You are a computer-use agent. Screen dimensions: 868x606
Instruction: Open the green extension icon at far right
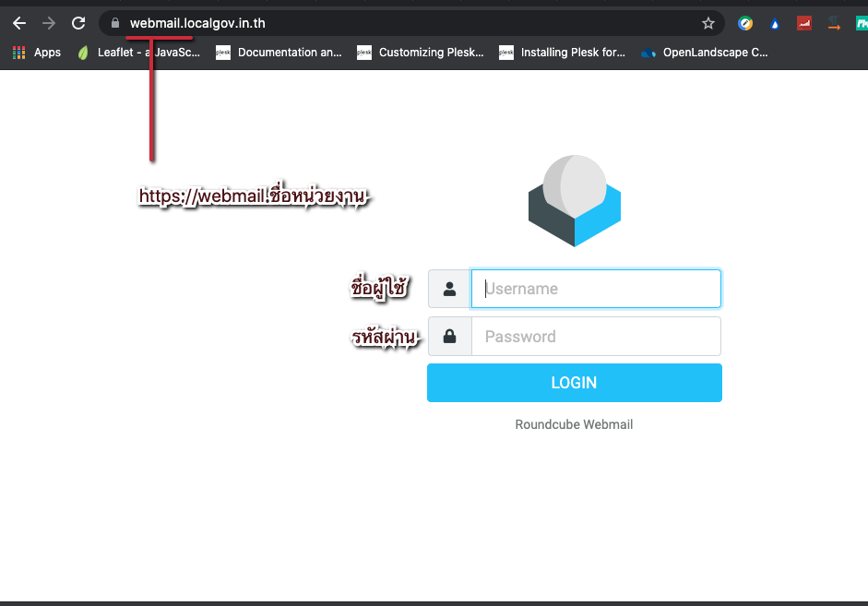[x=862, y=24]
